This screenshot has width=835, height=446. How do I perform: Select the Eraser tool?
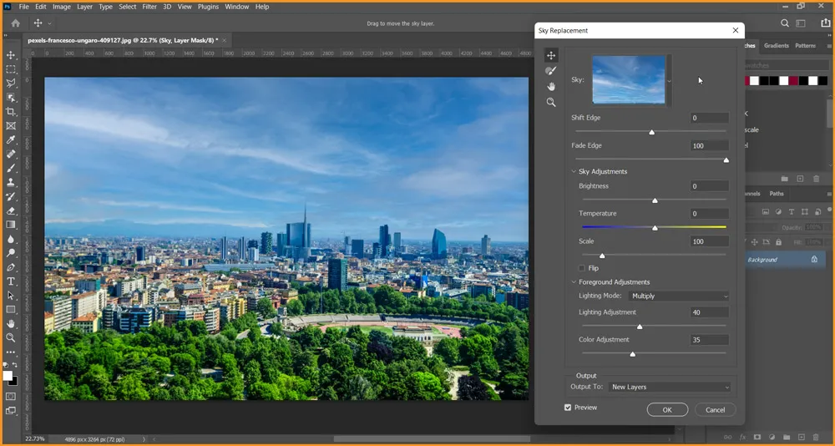pyautogui.click(x=11, y=210)
